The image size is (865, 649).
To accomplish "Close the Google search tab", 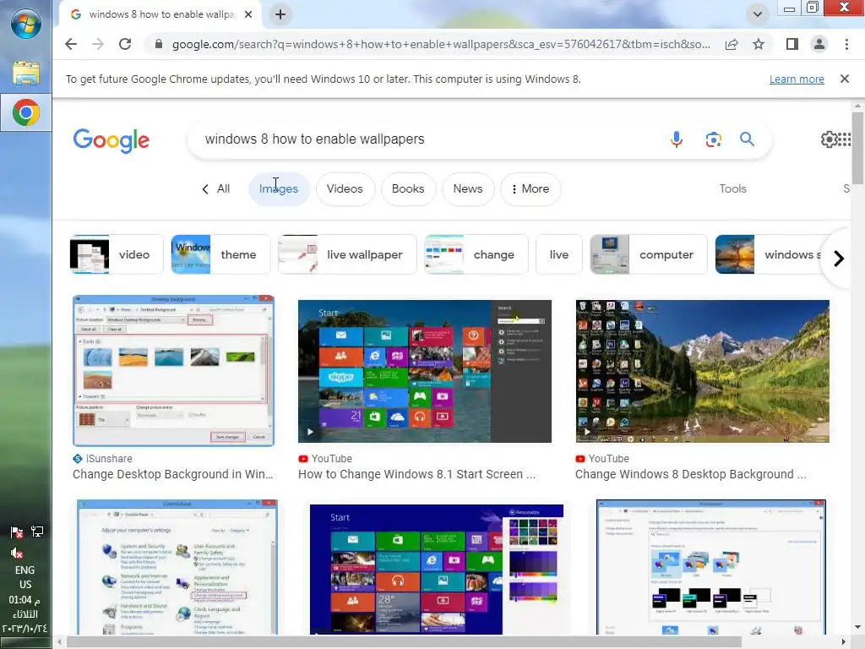I will tap(248, 14).
